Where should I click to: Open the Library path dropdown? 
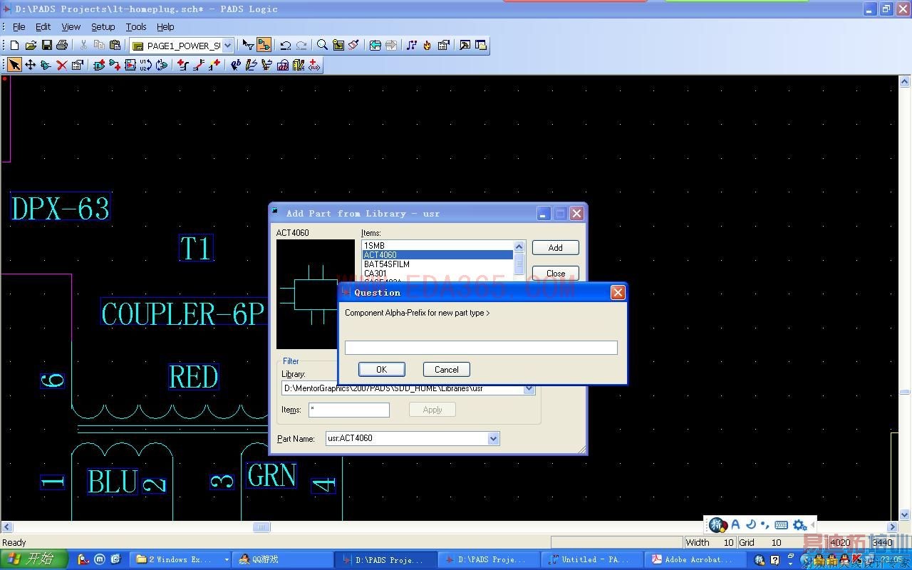click(x=529, y=388)
